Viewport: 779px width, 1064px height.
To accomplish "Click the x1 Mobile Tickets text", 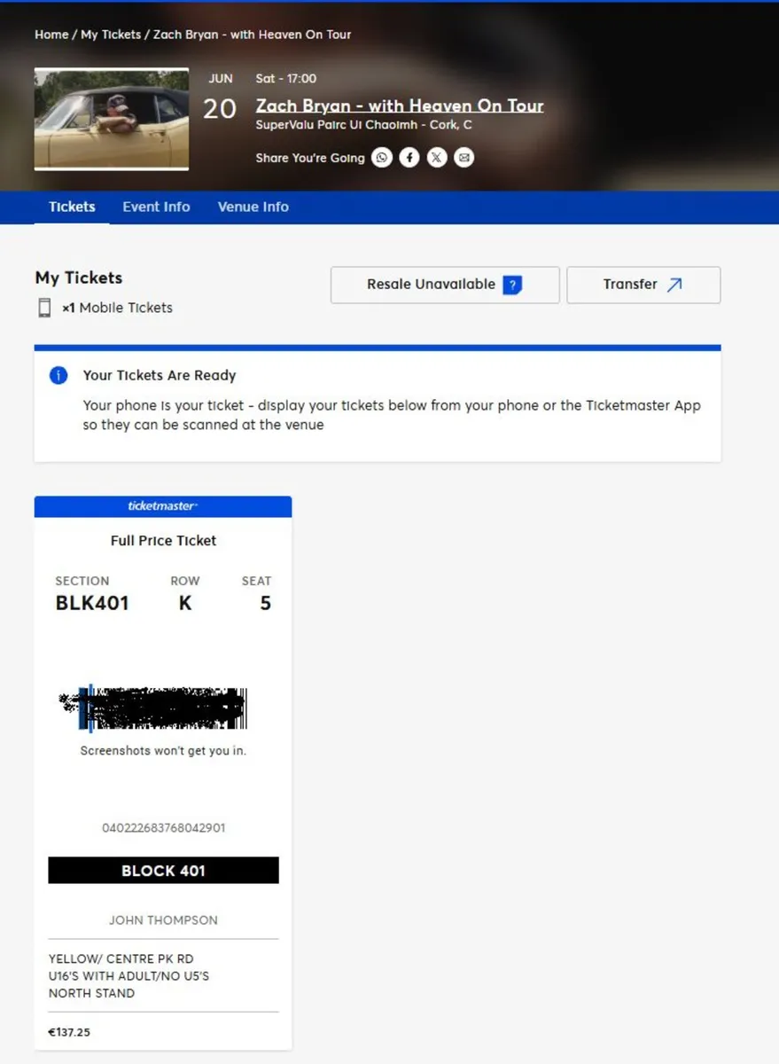I will 117,308.
